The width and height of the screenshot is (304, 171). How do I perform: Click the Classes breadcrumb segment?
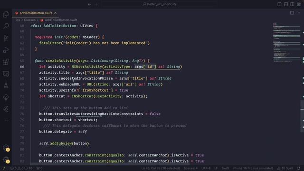(29, 20)
